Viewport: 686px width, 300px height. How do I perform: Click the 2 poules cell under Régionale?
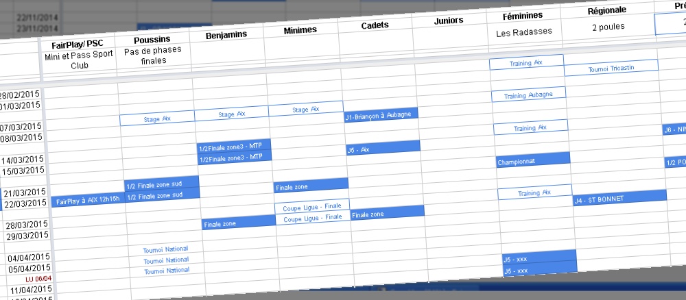608,27
